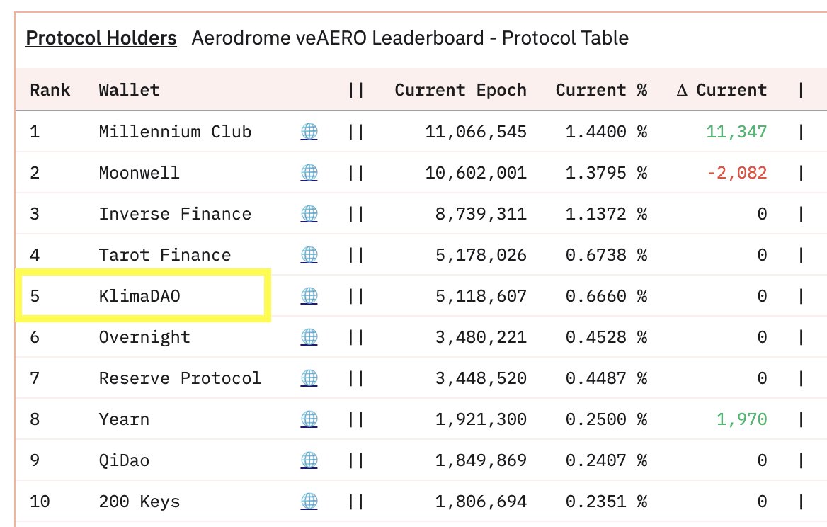Select the Overnight wallet name

(144, 338)
